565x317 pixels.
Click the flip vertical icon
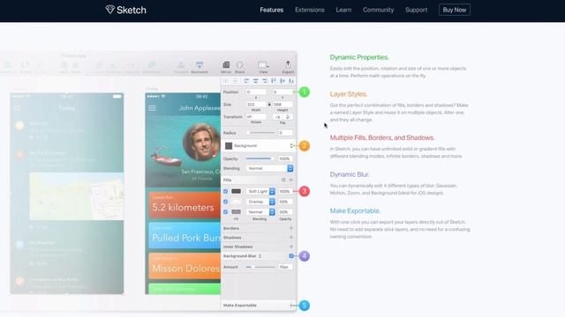tap(288, 117)
